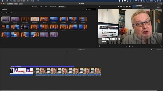Open the Help menu
The height and width of the screenshot is (91, 163).
tap(38, 1)
